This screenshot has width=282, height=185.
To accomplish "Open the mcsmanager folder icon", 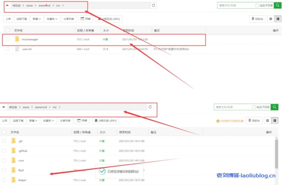I will 17,39.
